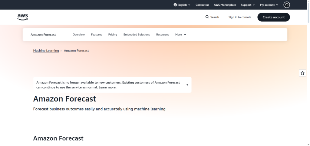Open the English language dropdown

182,5
